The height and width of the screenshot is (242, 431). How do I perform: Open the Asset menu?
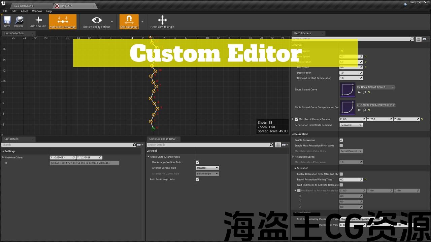tap(24, 11)
